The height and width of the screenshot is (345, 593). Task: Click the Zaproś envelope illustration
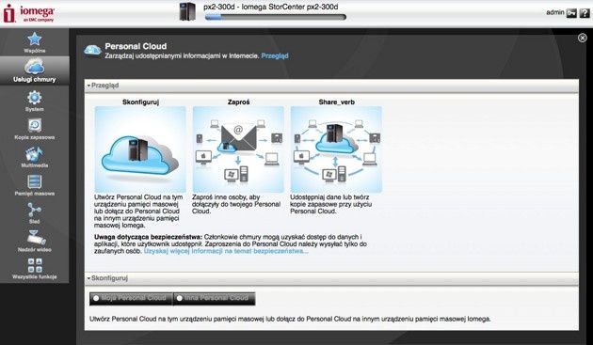(238, 149)
